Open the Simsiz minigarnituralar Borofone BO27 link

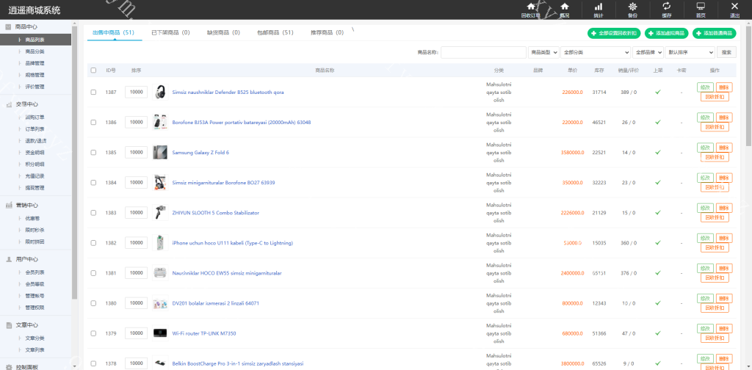[223, 183]
